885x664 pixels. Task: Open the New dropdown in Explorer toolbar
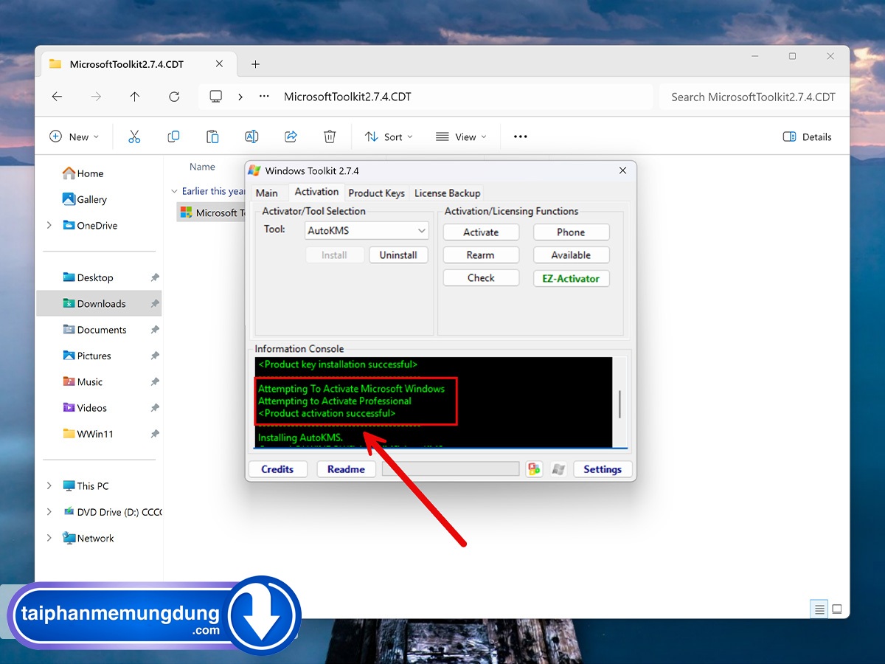(x=74, y=136)
